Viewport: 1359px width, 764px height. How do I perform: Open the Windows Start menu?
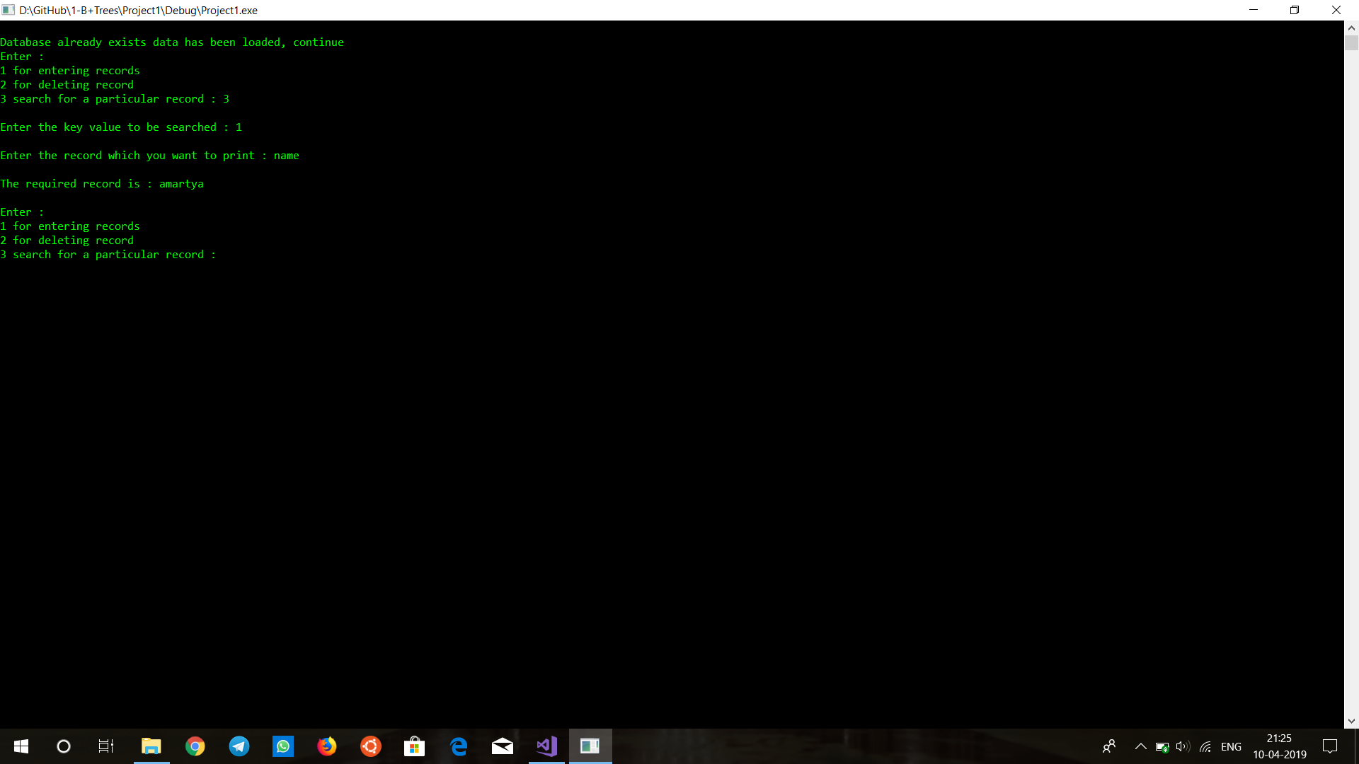(x=21, y=746)
